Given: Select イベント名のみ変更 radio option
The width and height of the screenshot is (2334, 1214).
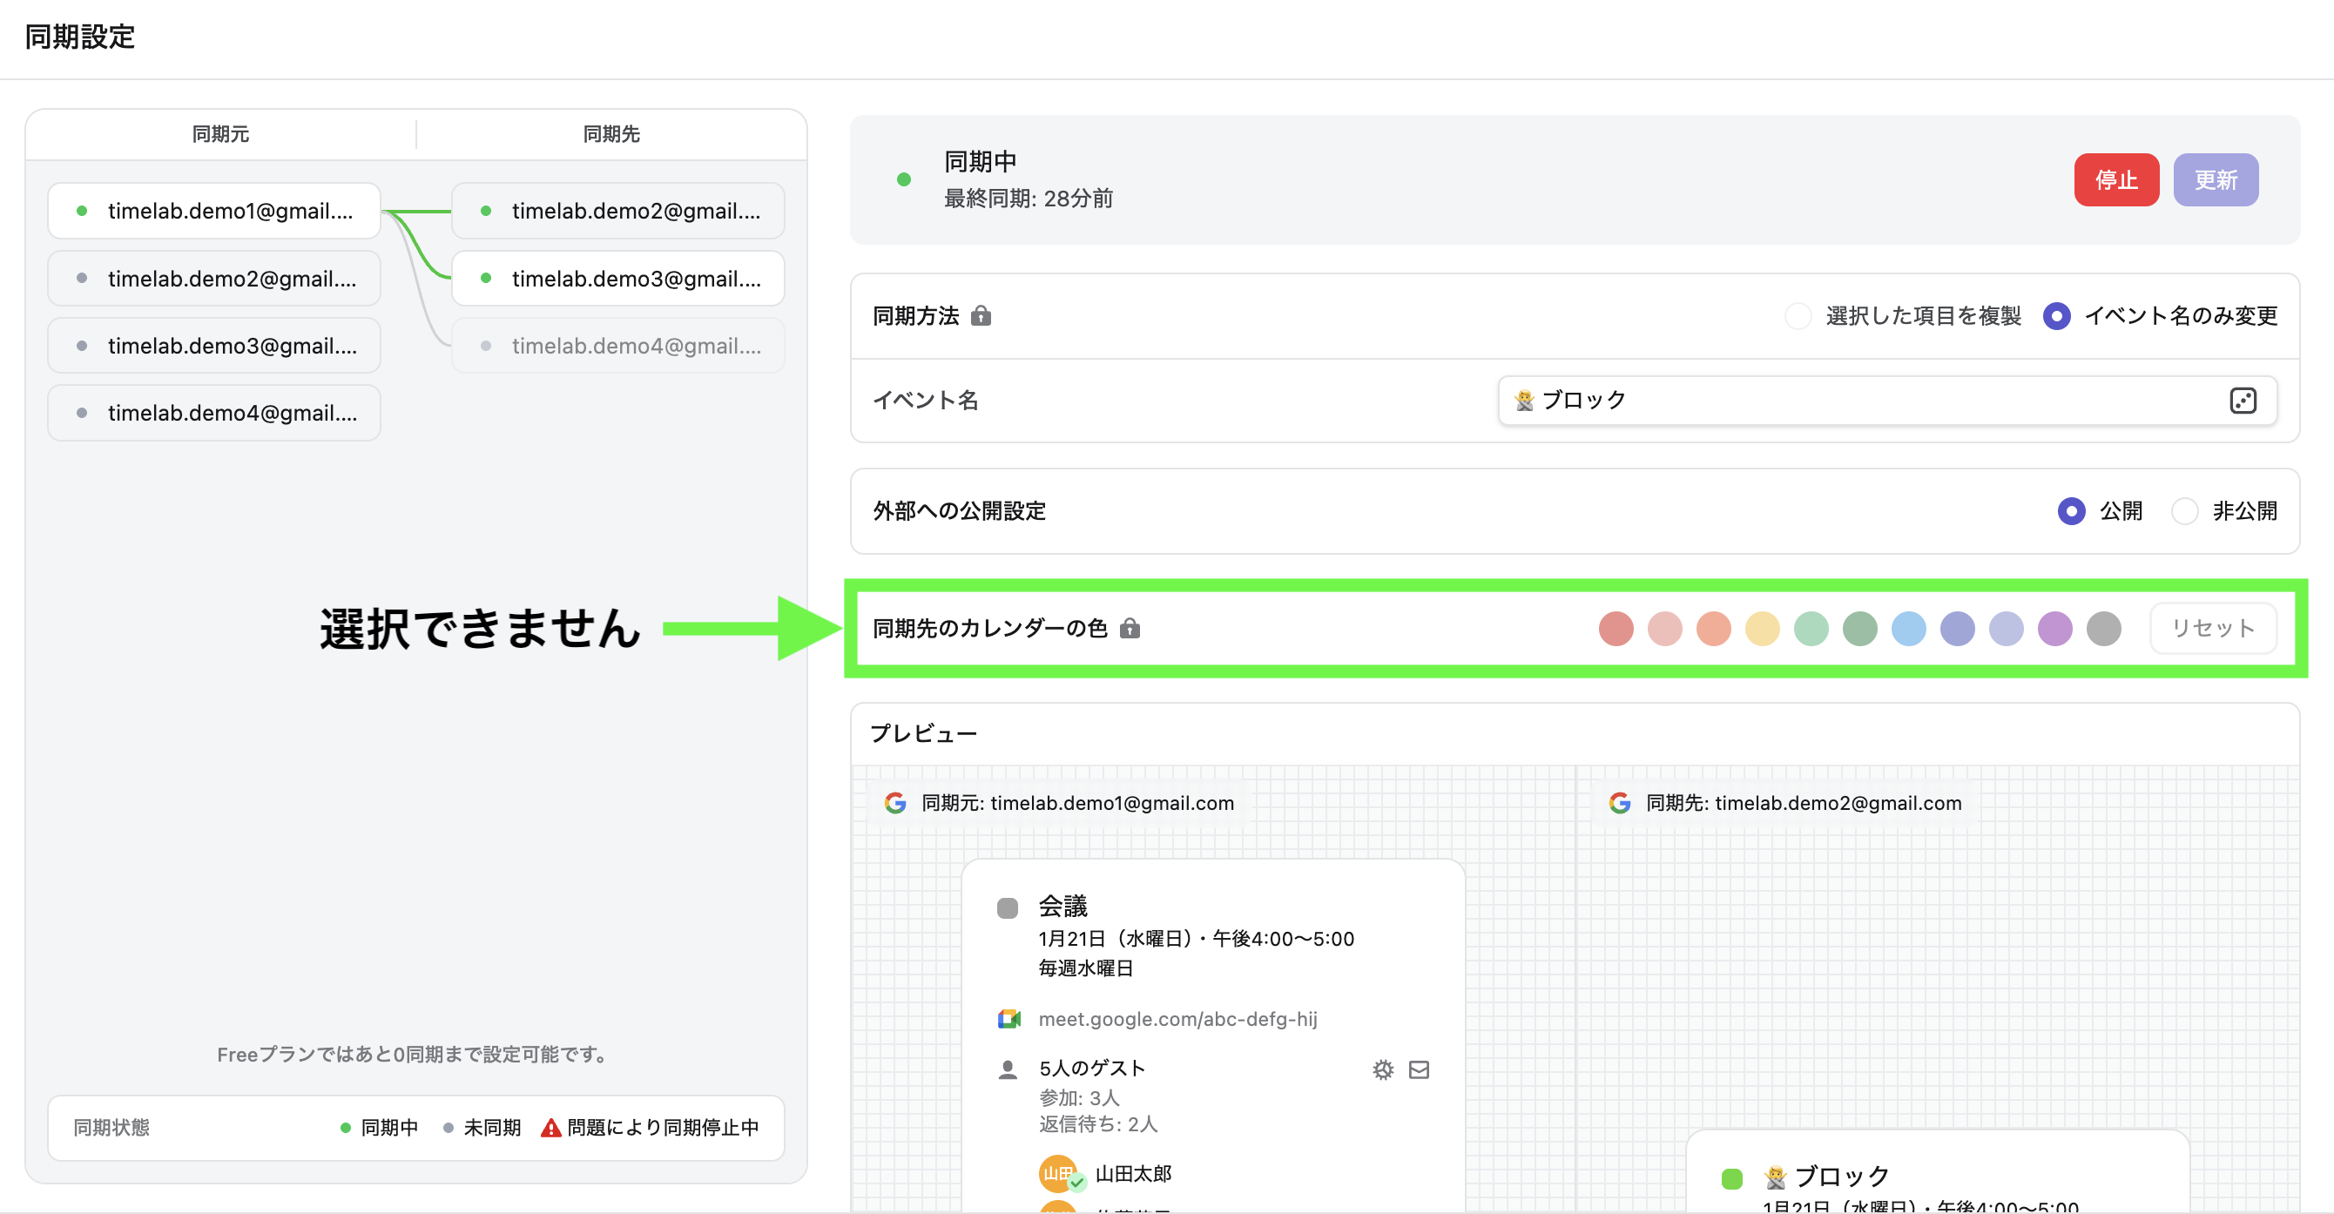Looking at the screenshot, I should coord(2057,315).
